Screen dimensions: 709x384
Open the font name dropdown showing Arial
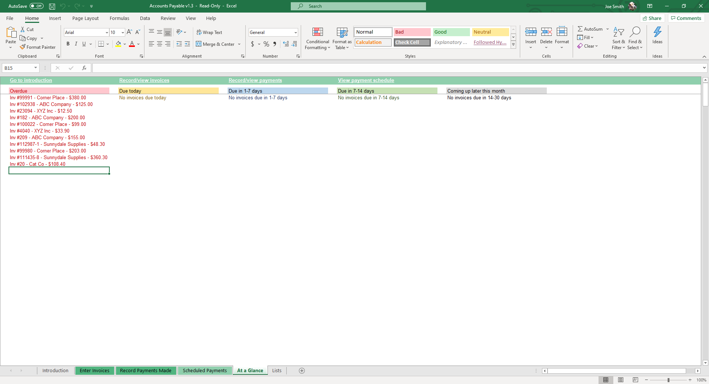(x=107, y=32)
